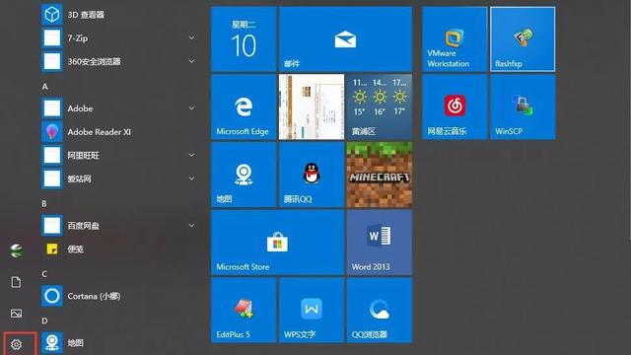Expand the 阿里旺旺 folder chevron
631x355 pixels.
[x=191, y=155]
